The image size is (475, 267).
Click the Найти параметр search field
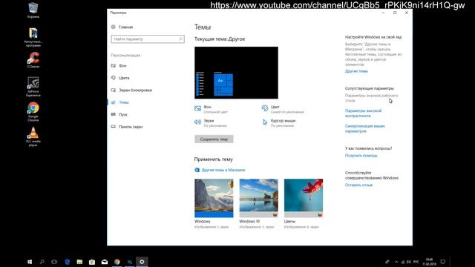point(148,39)
